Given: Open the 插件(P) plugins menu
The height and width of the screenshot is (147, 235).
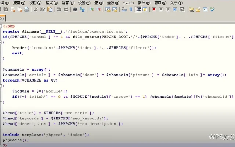Looking at the screenshot, I should coord(144,3).
